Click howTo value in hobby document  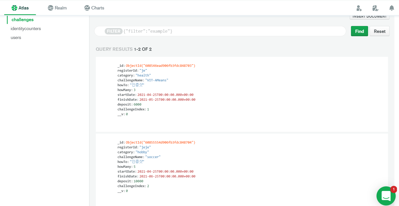pos(137,162)
